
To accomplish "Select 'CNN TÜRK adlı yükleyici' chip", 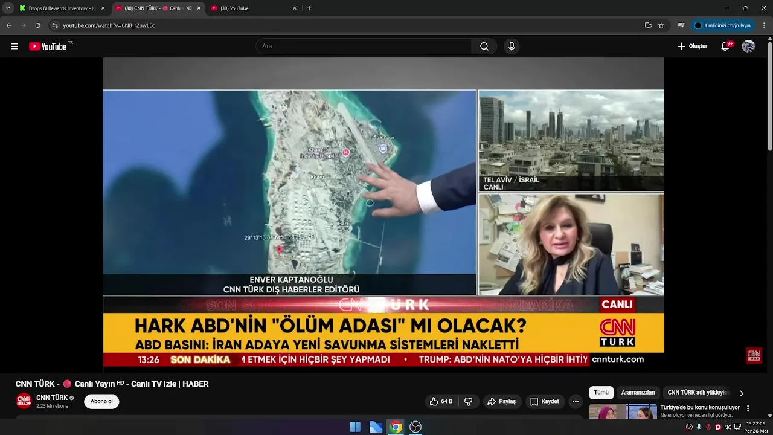I will point(698,393).
